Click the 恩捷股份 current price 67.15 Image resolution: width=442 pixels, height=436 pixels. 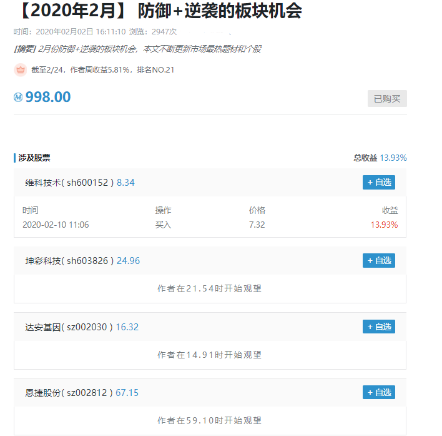coord(127,393)
